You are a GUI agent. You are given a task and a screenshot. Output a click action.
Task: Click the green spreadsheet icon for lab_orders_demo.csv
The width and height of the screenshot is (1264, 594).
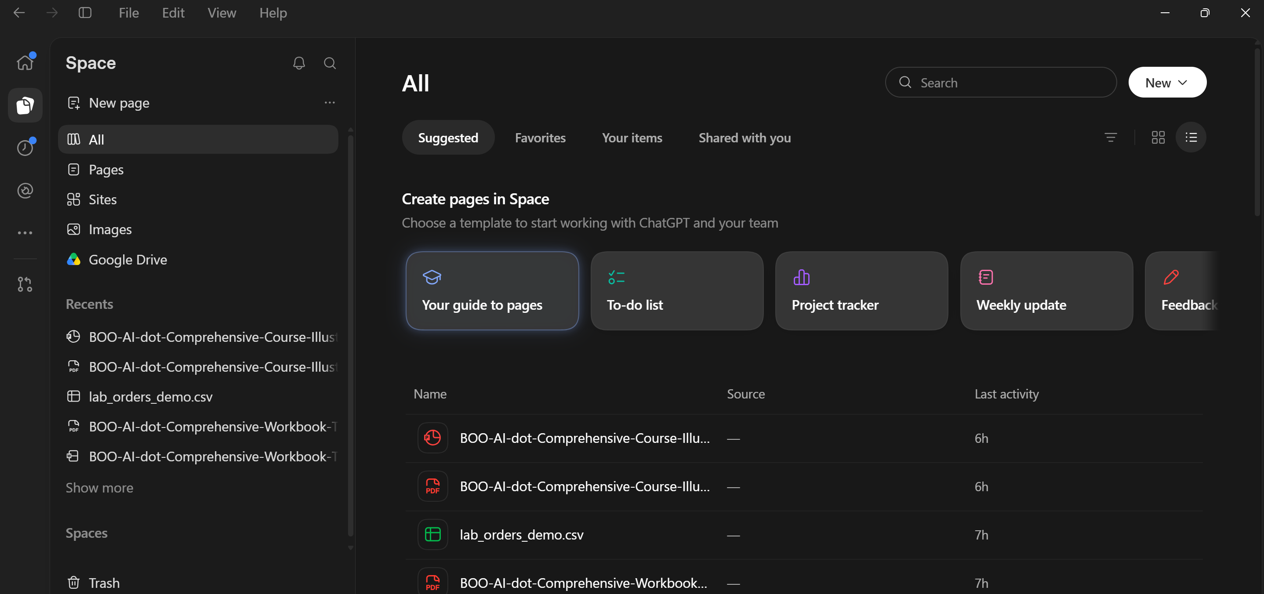(x=432, y=534)
